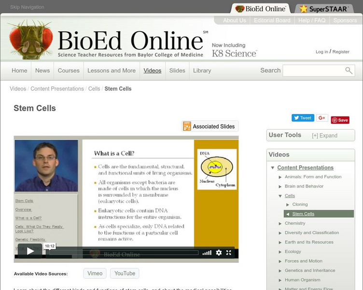Open the Content Presentations sidebar link
The image size is (363, 290).
pos(306,168)
